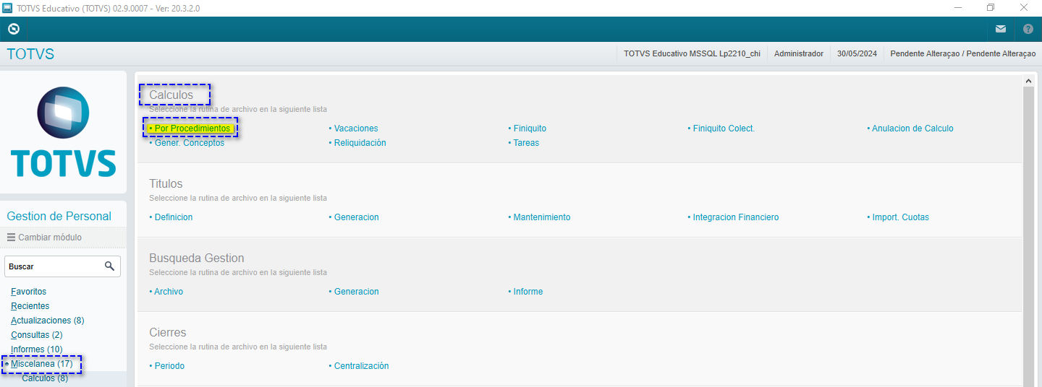Open the help question mark icon
The height and width of the screenshot is (387, 1042).
(1028, 30)
